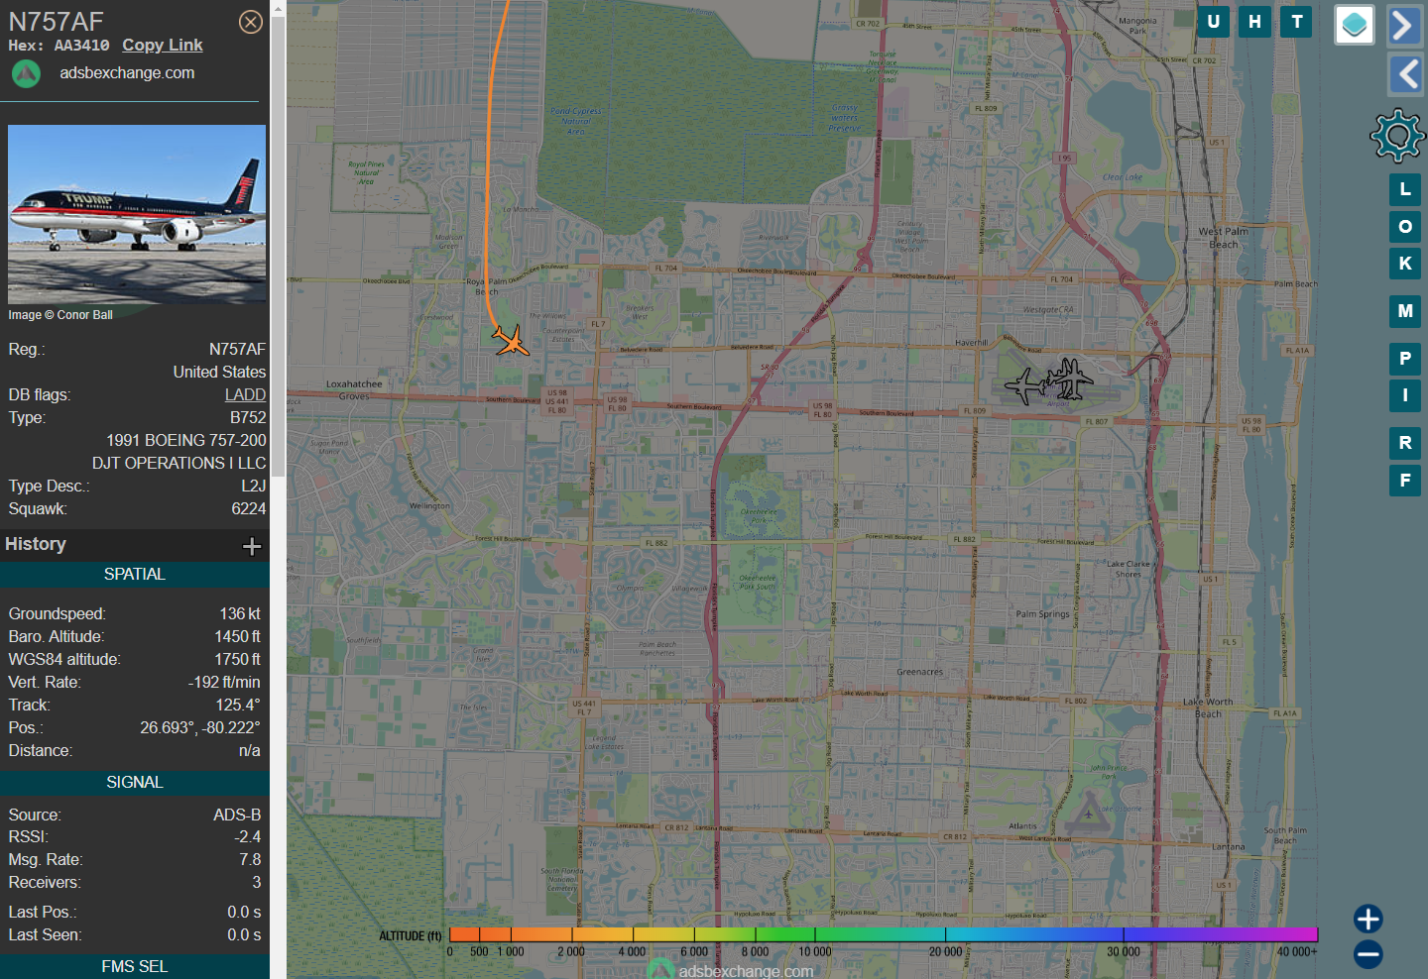Viewport: 1428px width, 979px height.
Task: Open the Trump 757 aircraft photo
Action: (x=137, y=214)
